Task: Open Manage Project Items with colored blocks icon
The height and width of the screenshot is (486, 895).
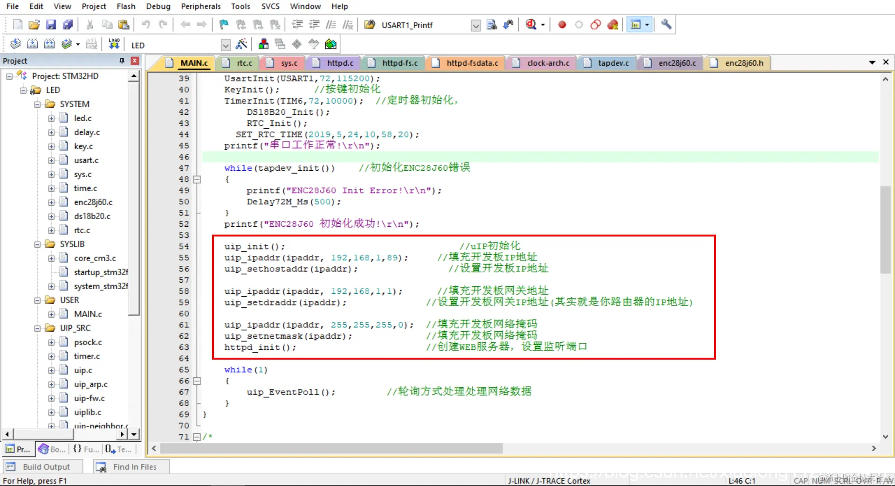Action: click(x=263, y=44)
